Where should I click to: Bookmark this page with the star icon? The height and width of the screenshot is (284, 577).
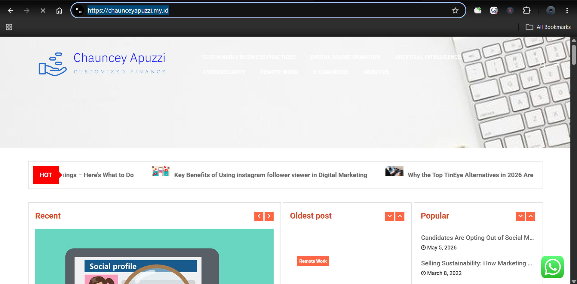click(455, 11)
